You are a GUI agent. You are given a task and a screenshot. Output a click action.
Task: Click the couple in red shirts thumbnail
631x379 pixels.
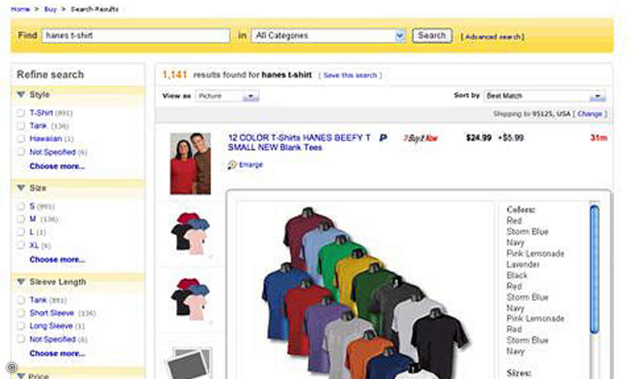[x=190, y=163]
